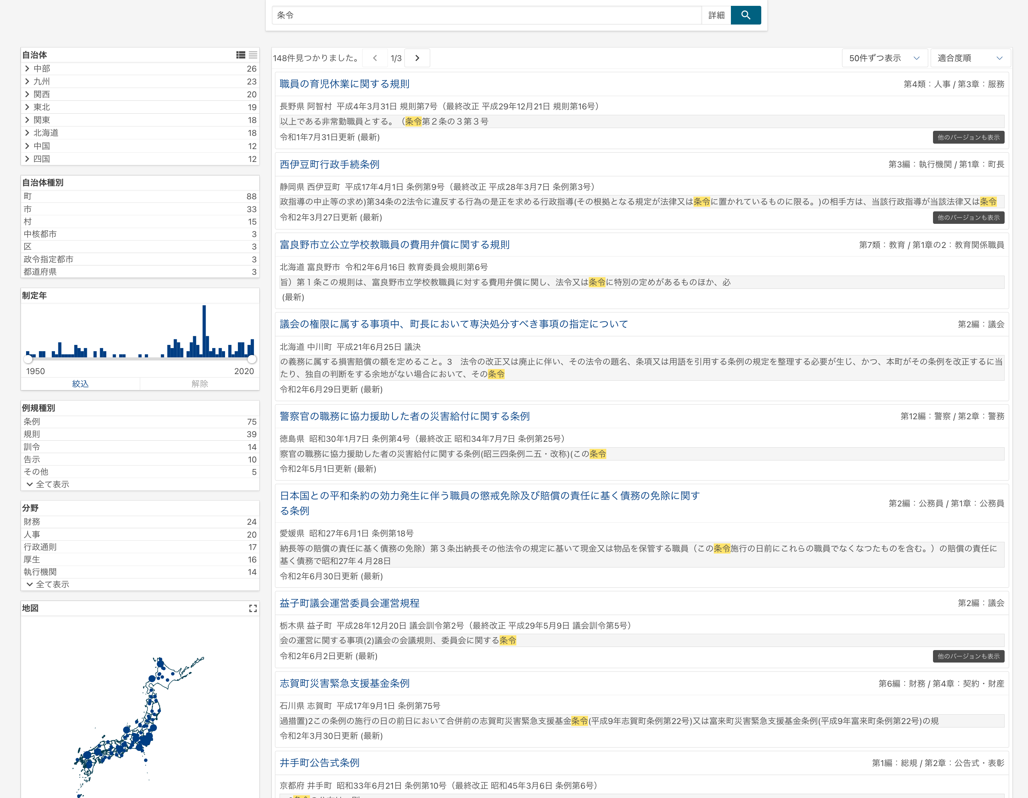Open 日本国との平和条約 result link
The height and width of the screenshot is (798, 1028).
pyautogui.click(x=489, y=503)
